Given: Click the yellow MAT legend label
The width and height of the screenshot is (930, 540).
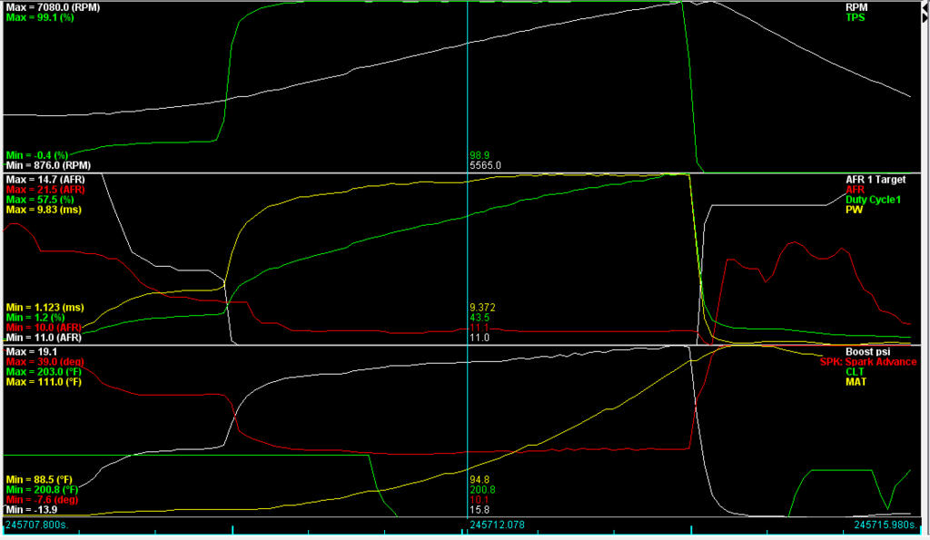Looking at the screenshot, I should click(x=856, y=381).
